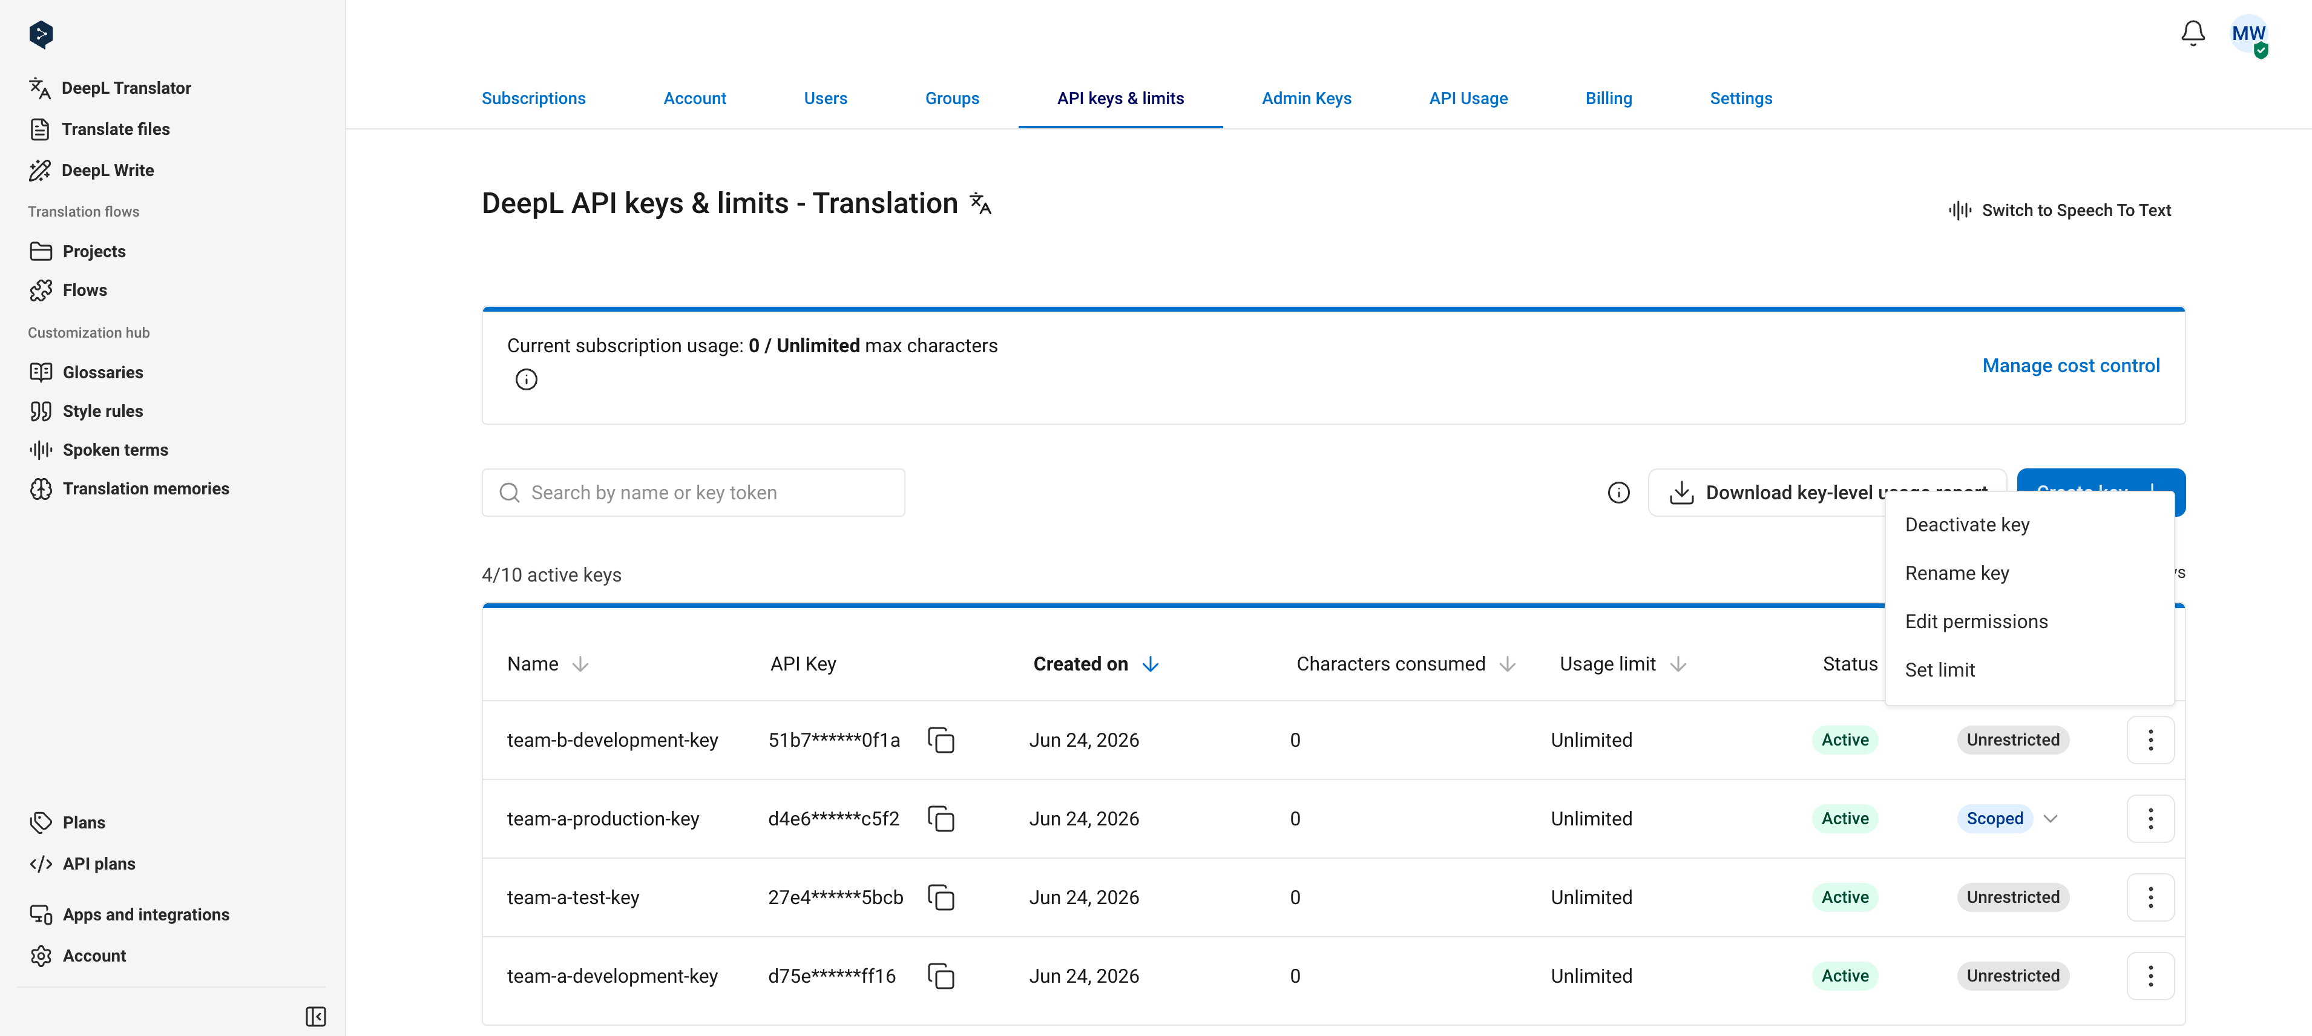Open the MW user avatar menu

click(2249, 35)
